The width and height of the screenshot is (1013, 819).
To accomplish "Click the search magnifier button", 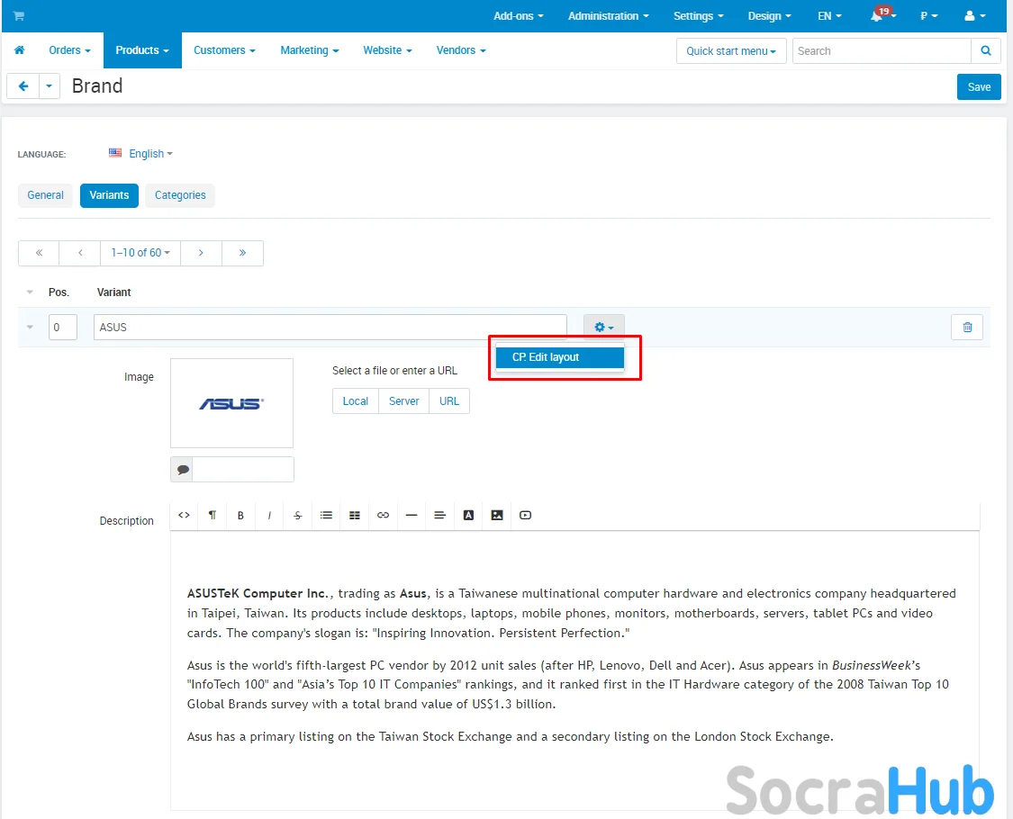I will click(x=986, y=51).
